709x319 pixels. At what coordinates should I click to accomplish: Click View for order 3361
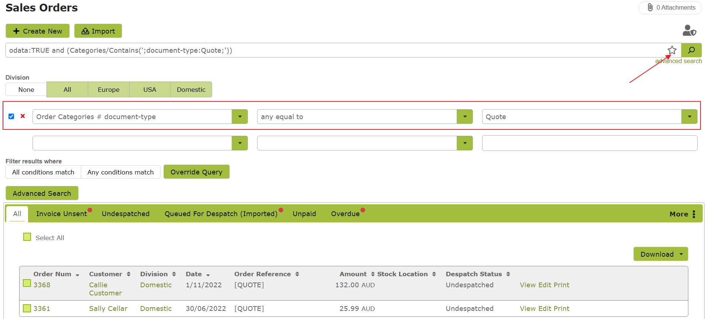click(x=528, y=309)
